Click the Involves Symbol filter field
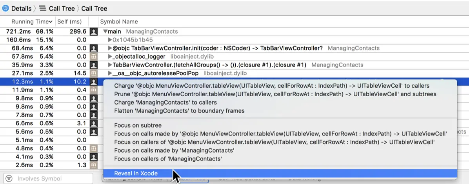 49,179
